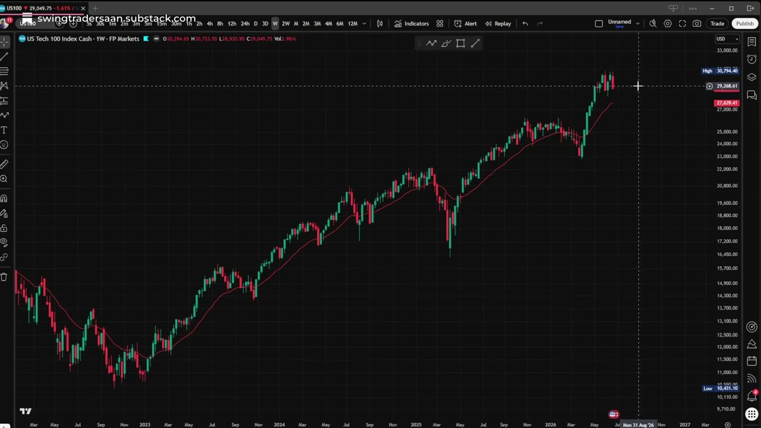The image size is (761, 428).
Task: Open the alerts clock panel icon
Action: pos(752,59)
